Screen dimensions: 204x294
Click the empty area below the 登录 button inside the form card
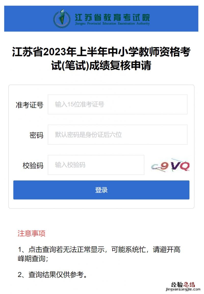pos(101,204)
